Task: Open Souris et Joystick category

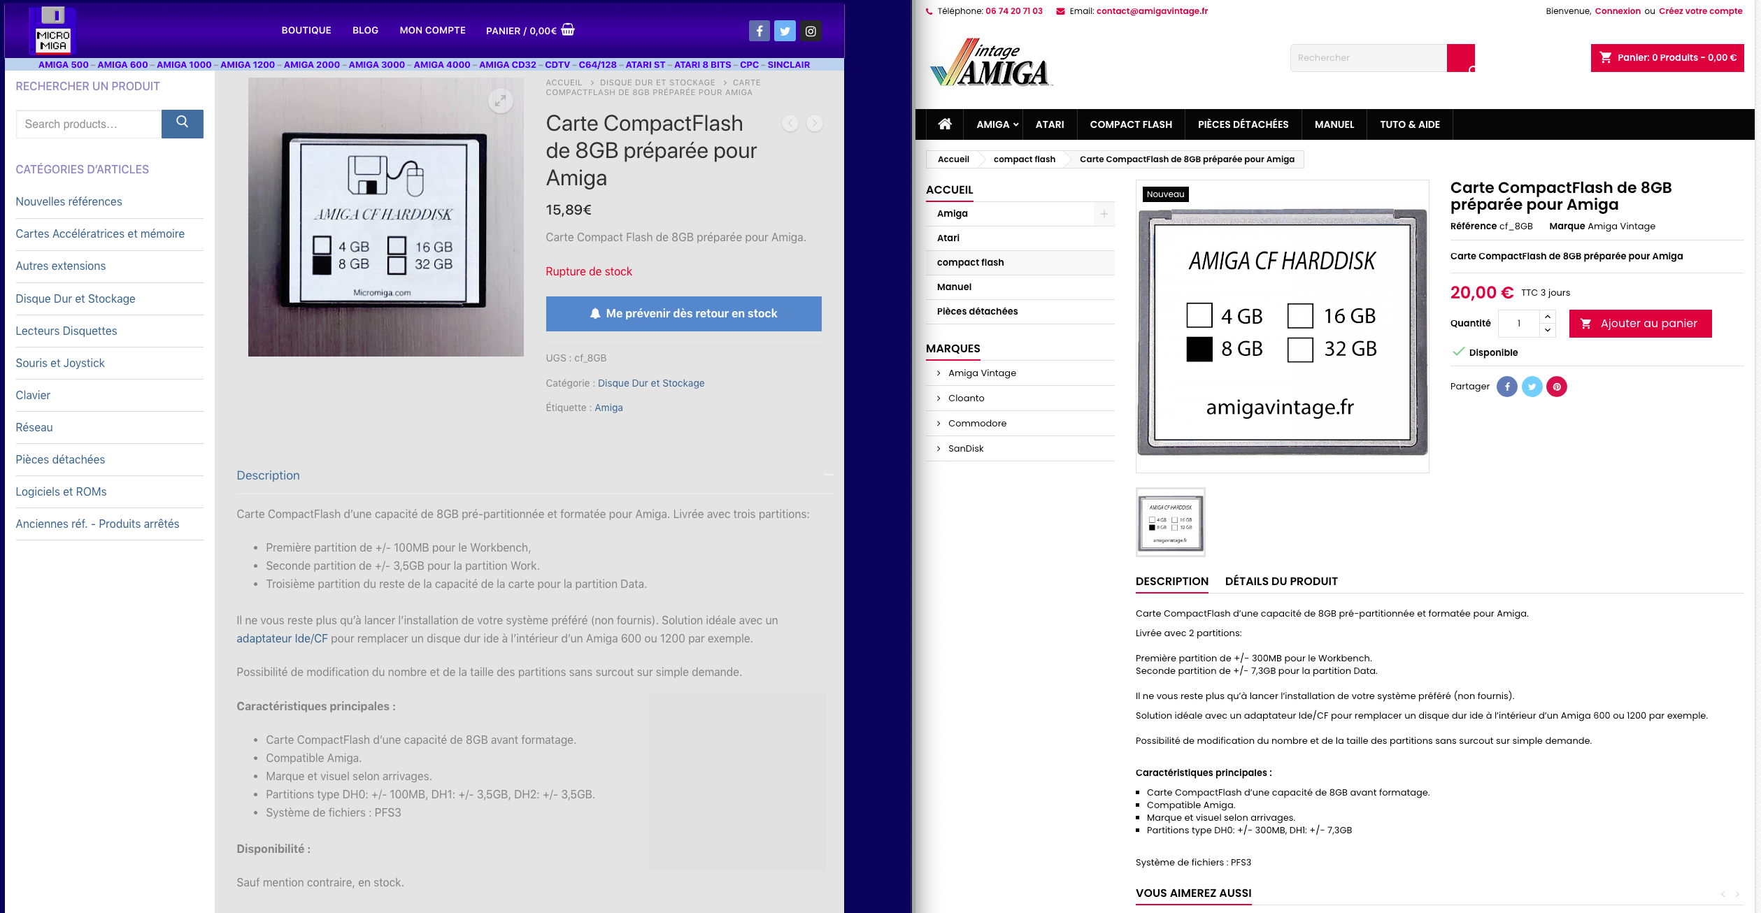Action: click(60, 364)
